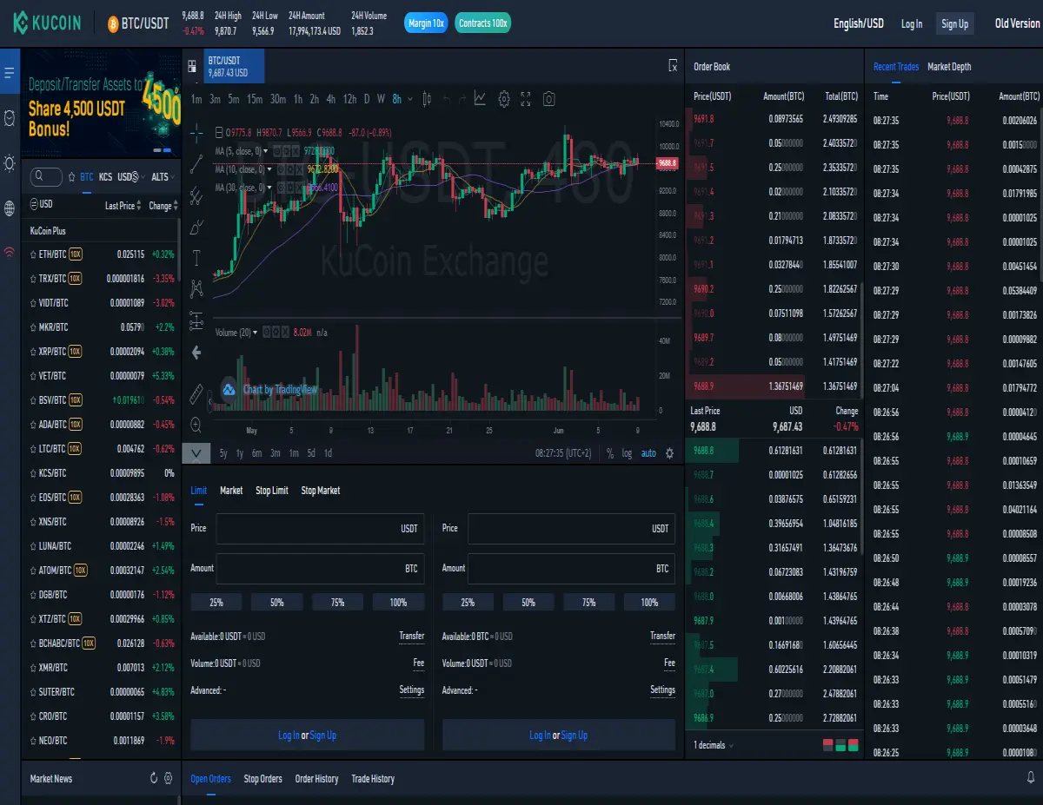The image size is (1043, 805).
Task: Select the crosshair cursor tool
Action: 196,133
